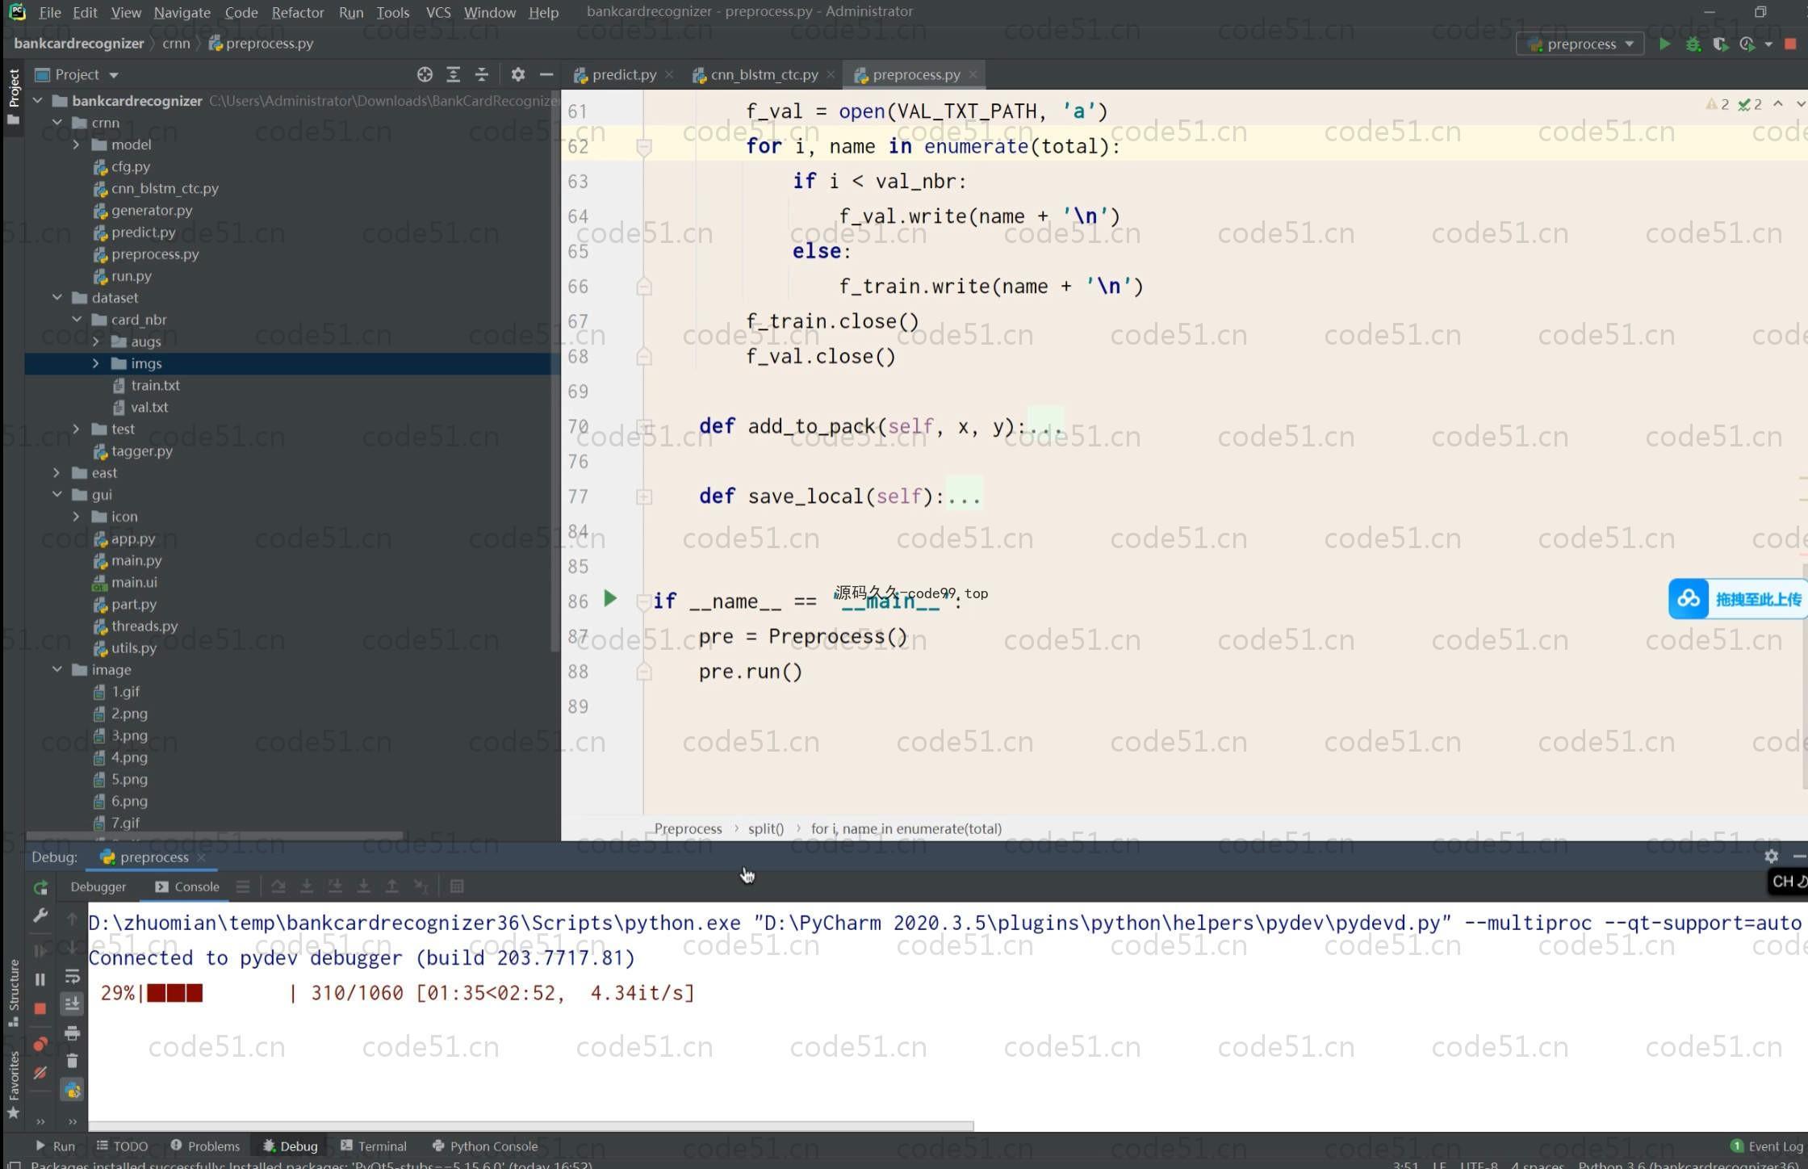Open the Run tool window

tap(55, 1146)
